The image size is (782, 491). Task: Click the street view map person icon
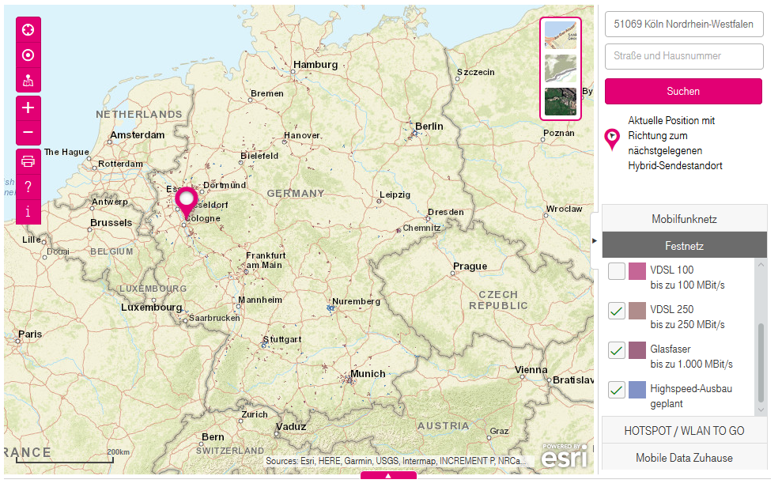[28, 81]
